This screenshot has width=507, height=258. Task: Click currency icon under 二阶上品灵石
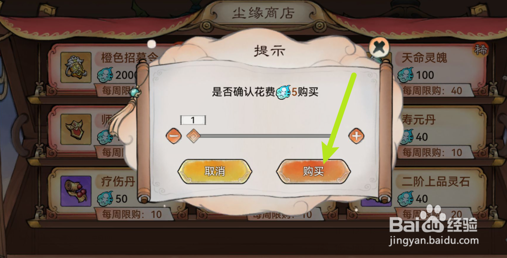tap(406, 199)
